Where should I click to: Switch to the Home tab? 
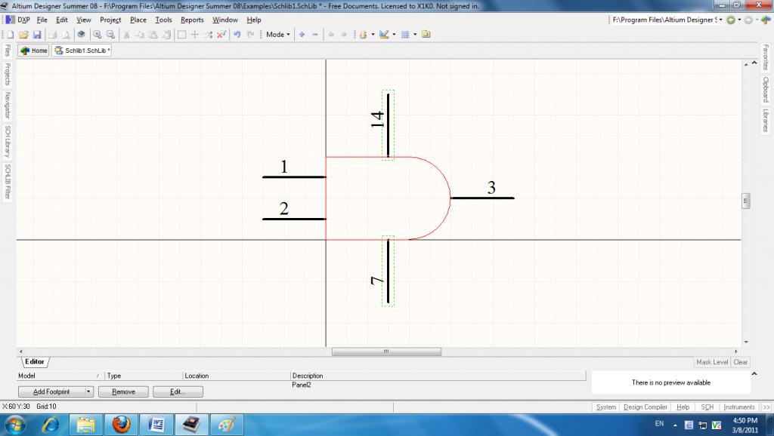click(x=34, y=51)
